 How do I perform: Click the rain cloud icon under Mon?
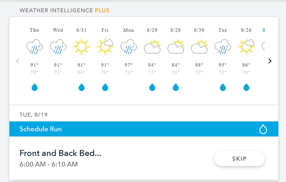(128, 47)
